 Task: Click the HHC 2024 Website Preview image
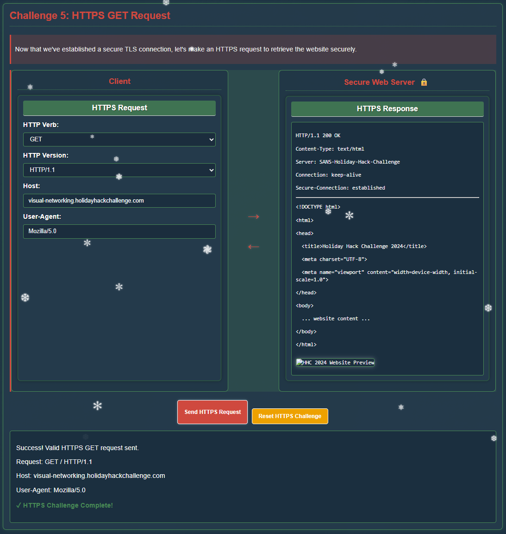pos(335,362)
